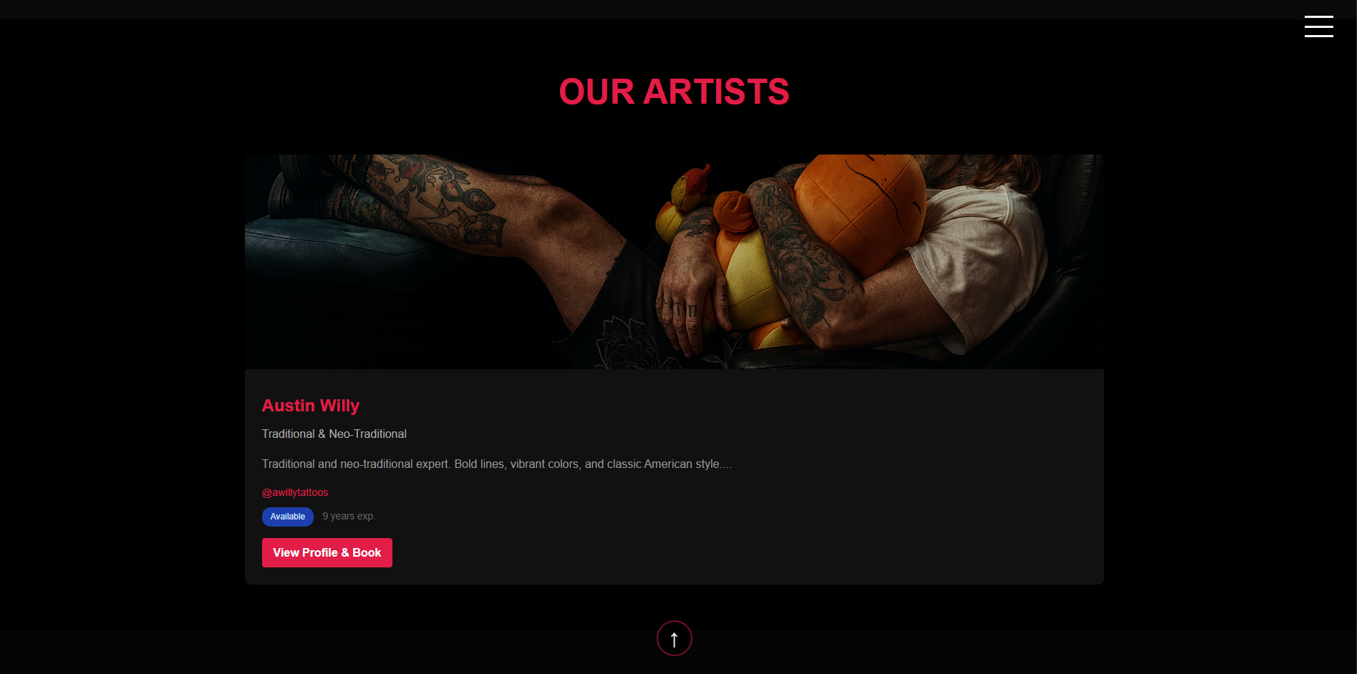Image resolution: width=1357 pixels, height=674 pixels.
Task: Click the OUR ARTISTS section heading
Action: click(674, 92)
